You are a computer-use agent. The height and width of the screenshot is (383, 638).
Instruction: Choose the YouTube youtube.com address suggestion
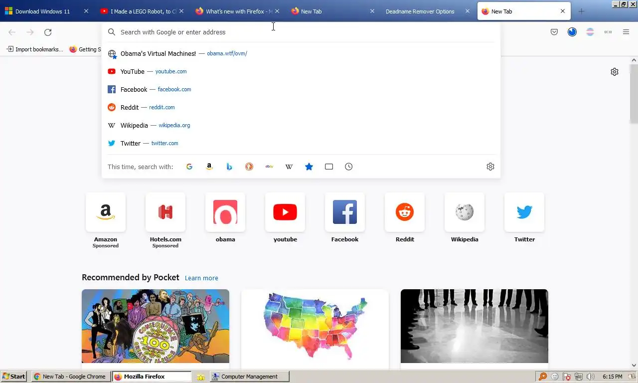point(301,71)
